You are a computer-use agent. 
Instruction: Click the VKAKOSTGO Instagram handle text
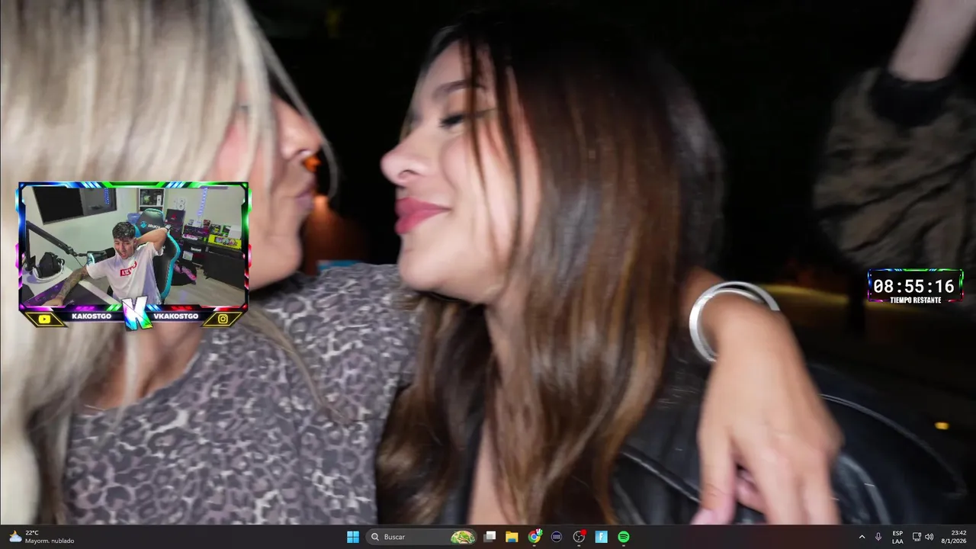tap(175, 316)
